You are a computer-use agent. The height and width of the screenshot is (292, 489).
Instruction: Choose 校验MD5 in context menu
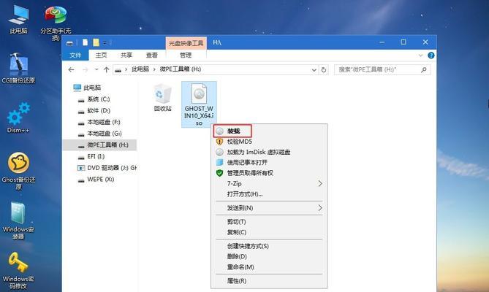pos(269,142)
